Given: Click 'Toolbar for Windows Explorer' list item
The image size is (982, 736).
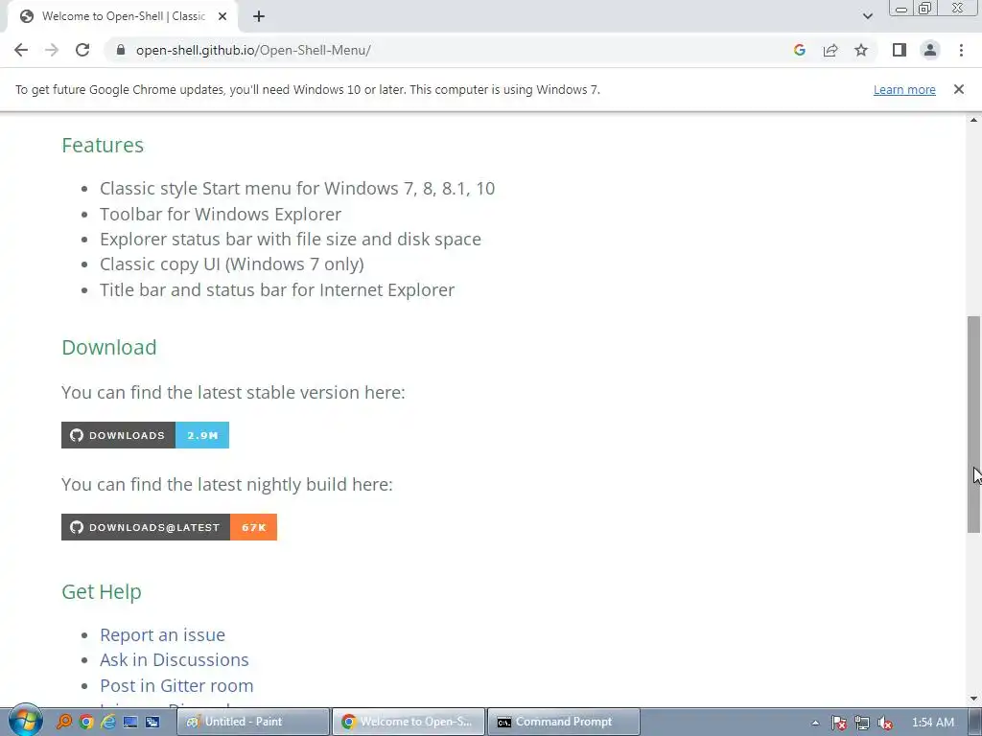Looking at the screenshot, I should click(221, 214).
